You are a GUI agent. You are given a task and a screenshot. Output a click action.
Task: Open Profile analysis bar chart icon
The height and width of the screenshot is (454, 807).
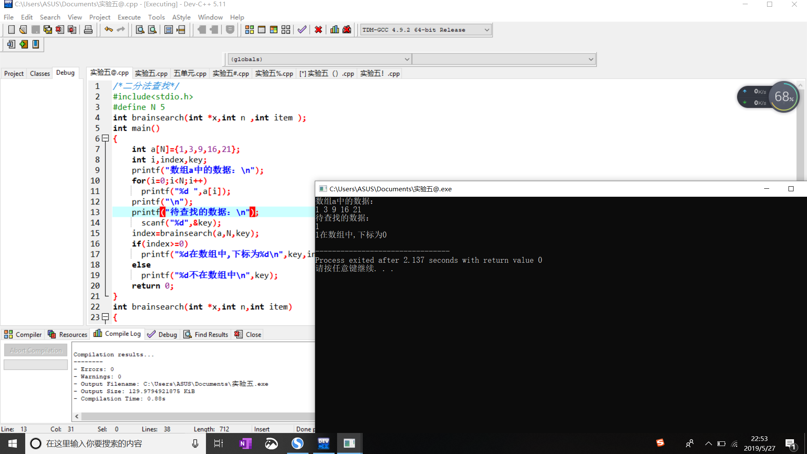coord(335,30)
